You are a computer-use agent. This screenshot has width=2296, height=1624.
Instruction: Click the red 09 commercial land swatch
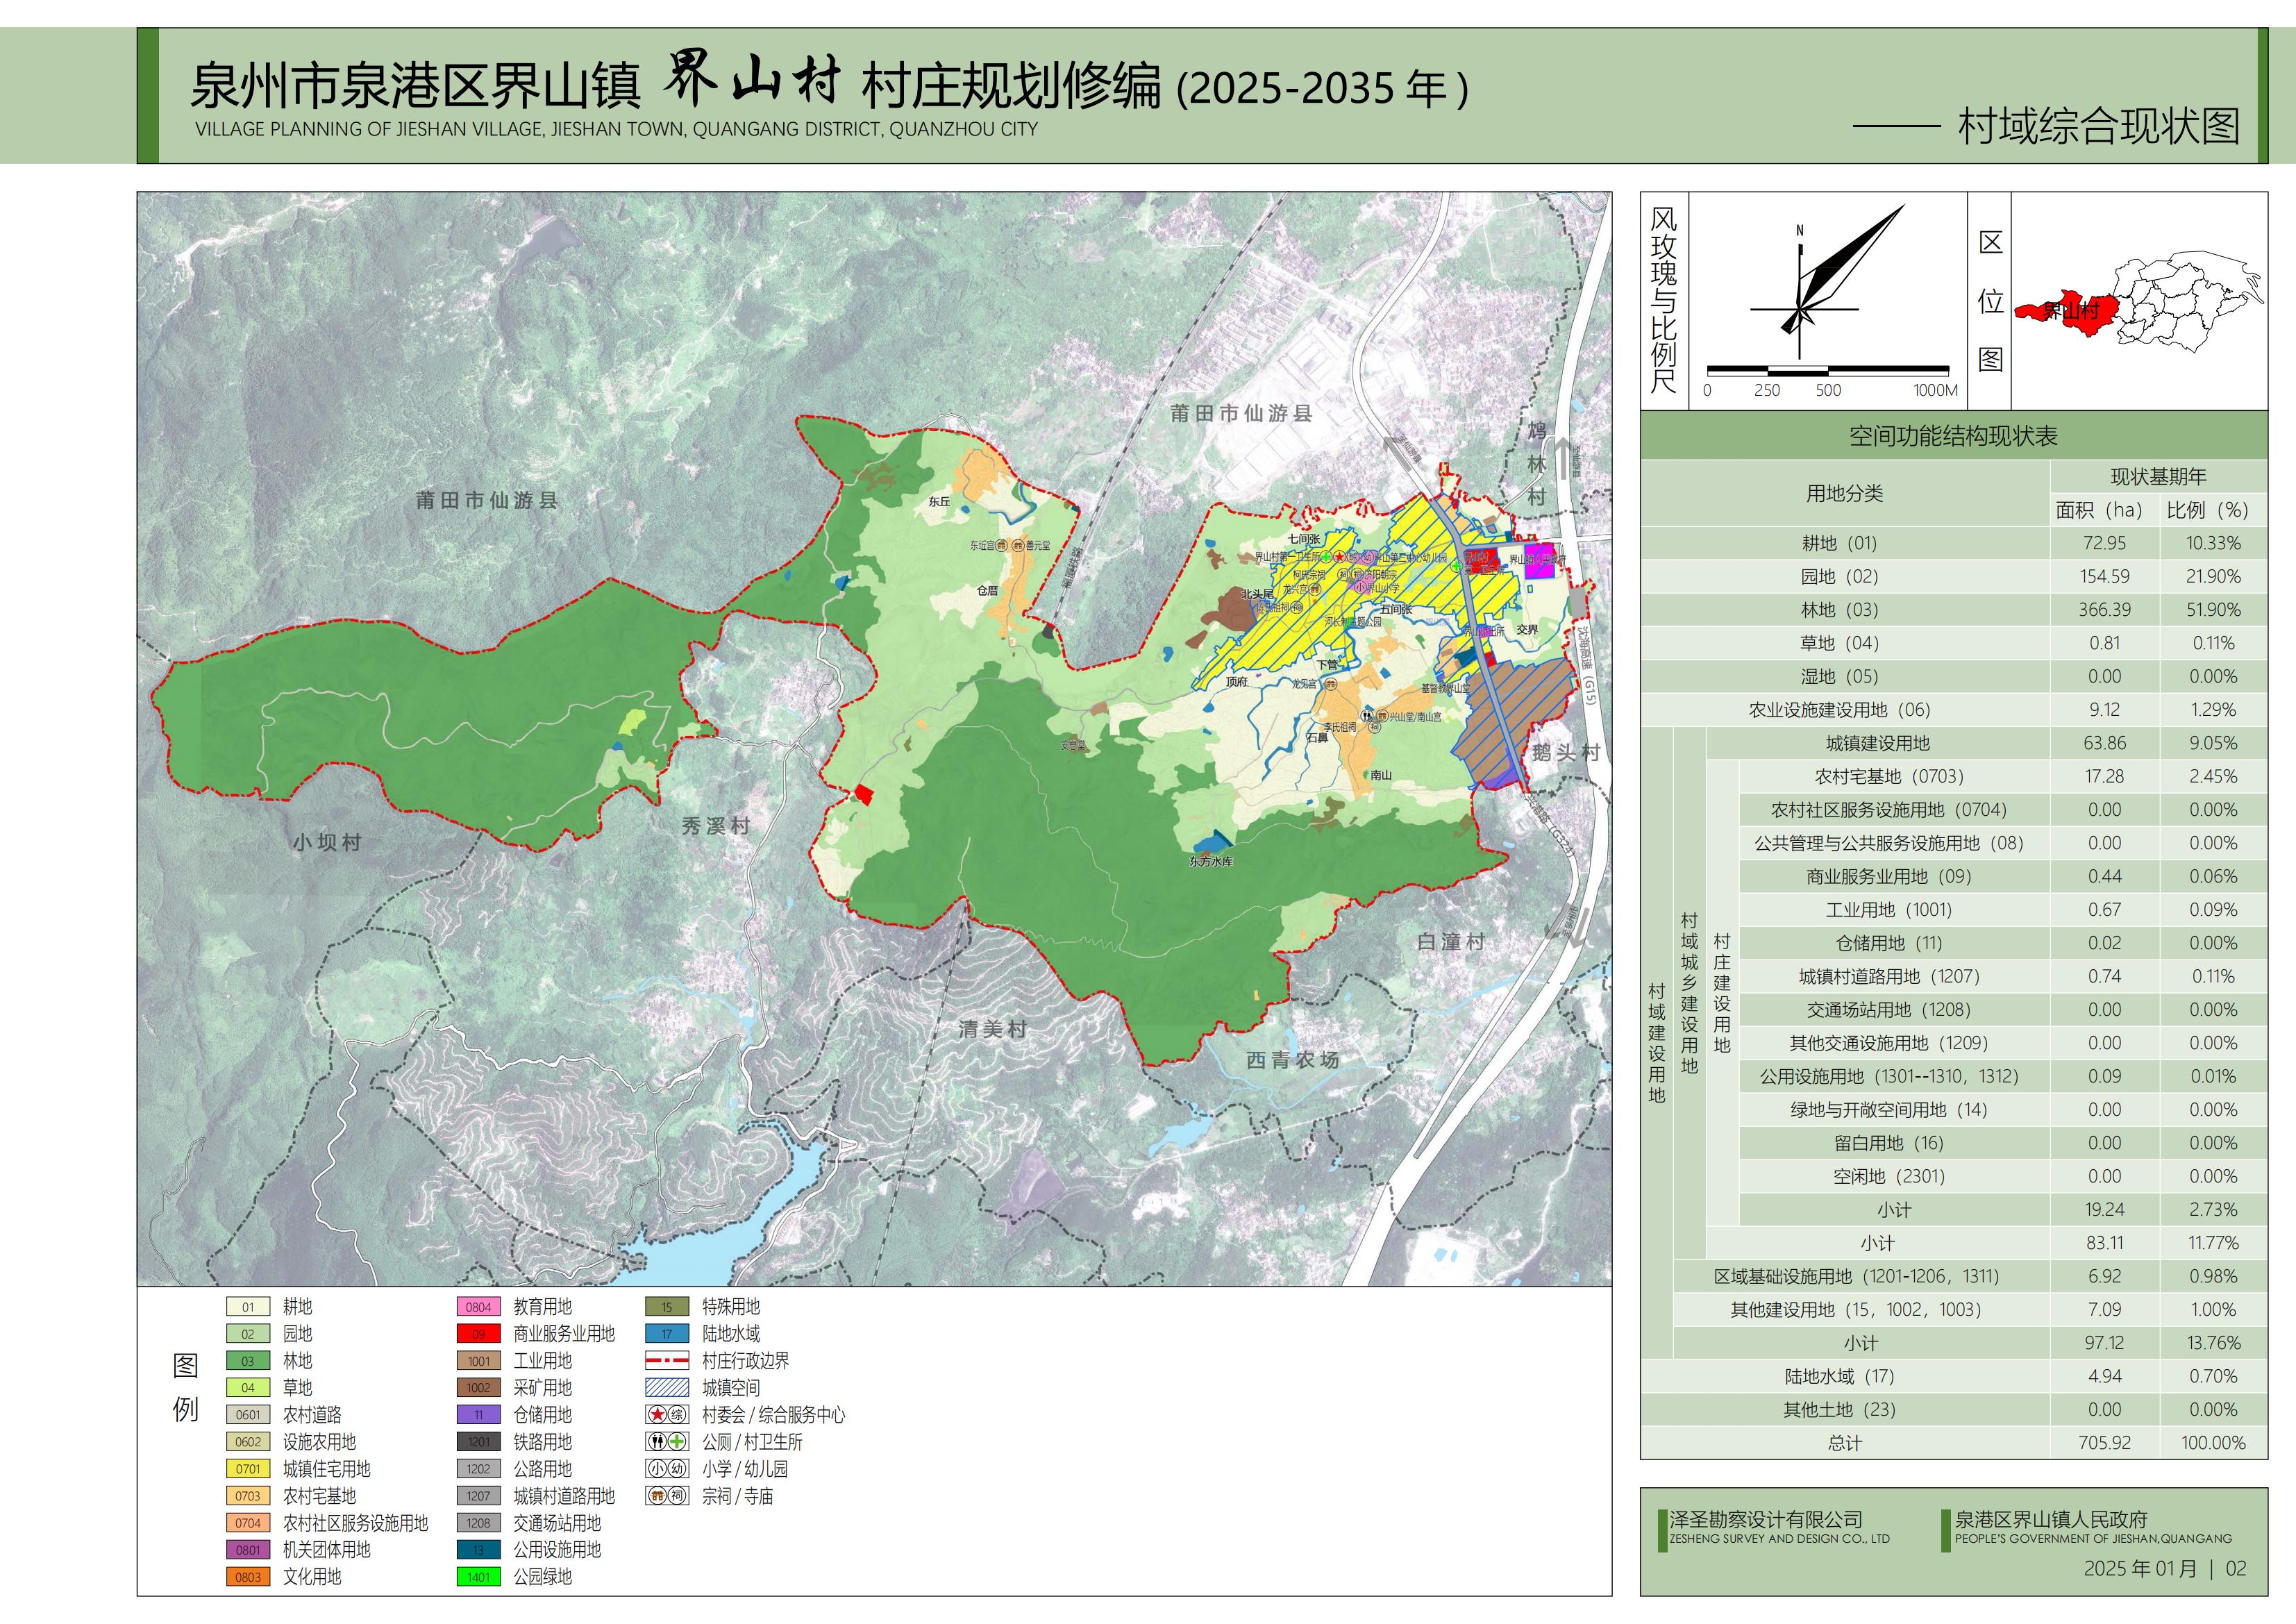[x=478, y=1333]
